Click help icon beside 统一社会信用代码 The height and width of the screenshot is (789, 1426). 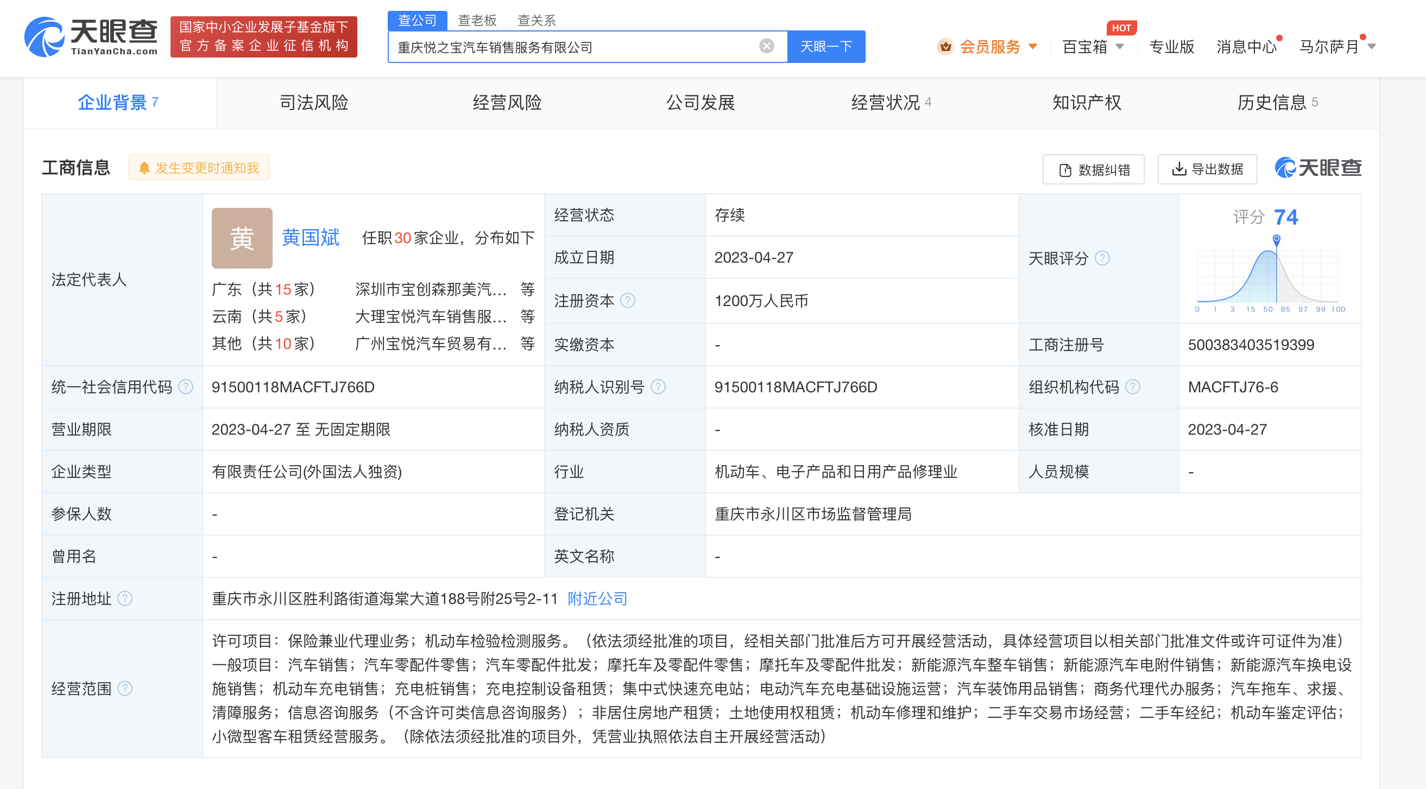[186, 387]
